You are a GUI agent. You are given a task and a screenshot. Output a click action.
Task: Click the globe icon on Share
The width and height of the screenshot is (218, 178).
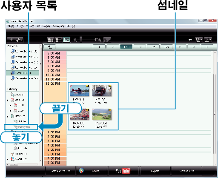pyautogui.click(x=81, y=171)
